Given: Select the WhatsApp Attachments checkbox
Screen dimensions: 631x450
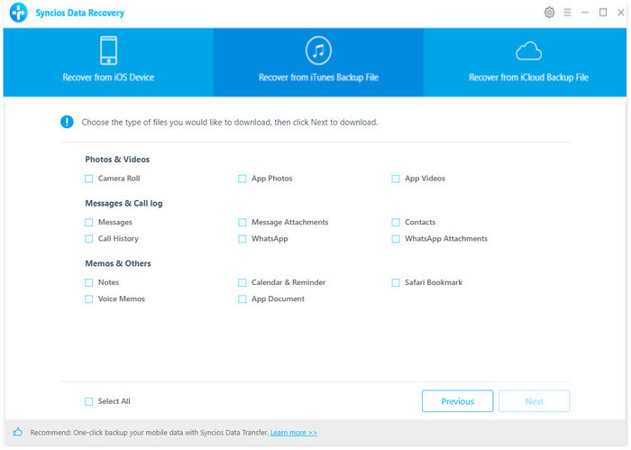Looking at the screenshot, I should coord(396,239).
